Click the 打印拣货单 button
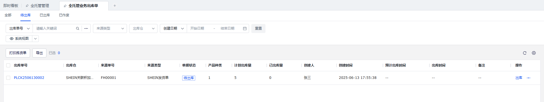 pyautogui.click(x=18, y=53)
